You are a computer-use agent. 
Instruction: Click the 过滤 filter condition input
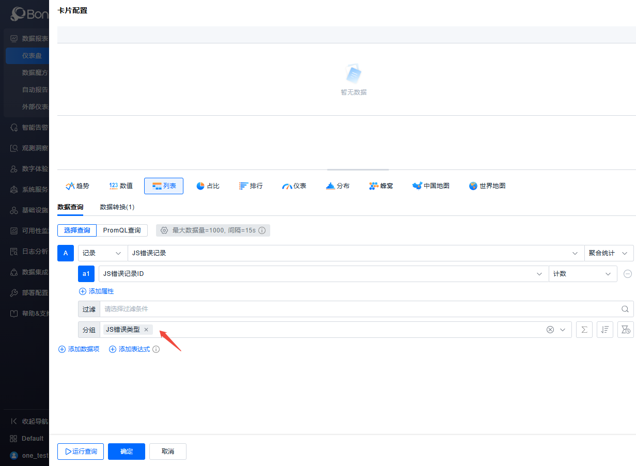(x=360, y=309)
